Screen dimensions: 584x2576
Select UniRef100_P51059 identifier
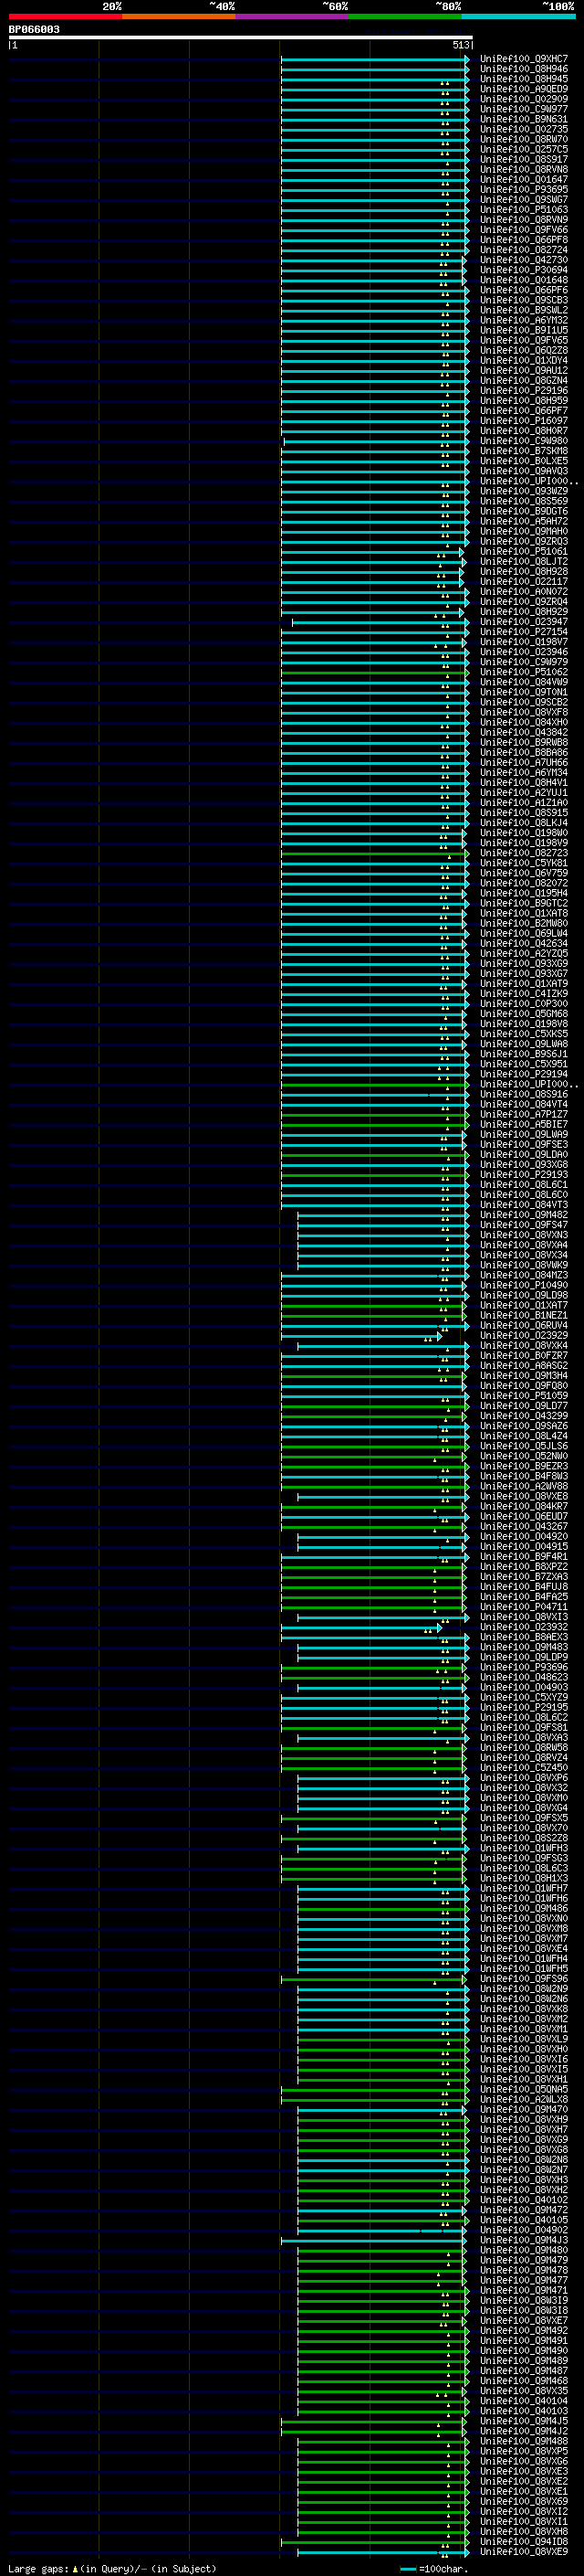[x=524, y=1396]
